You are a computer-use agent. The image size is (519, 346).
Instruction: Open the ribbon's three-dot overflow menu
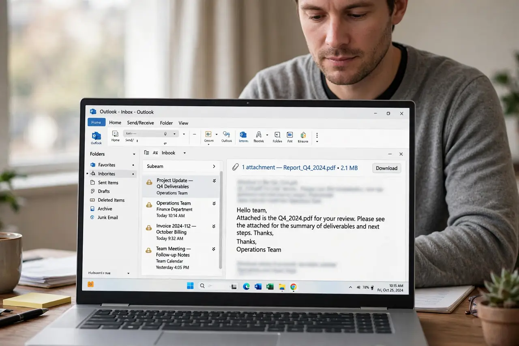[x=317, y=135]
